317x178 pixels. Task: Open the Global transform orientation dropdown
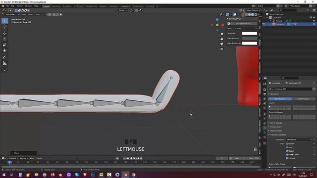click(121, 10)
